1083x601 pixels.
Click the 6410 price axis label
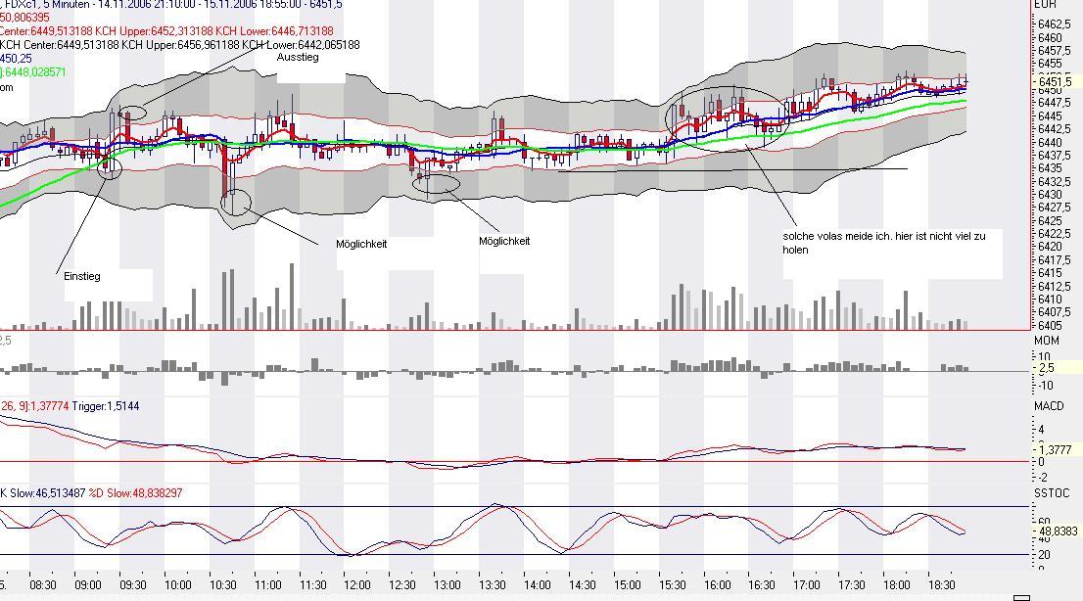coord(1050,300)
